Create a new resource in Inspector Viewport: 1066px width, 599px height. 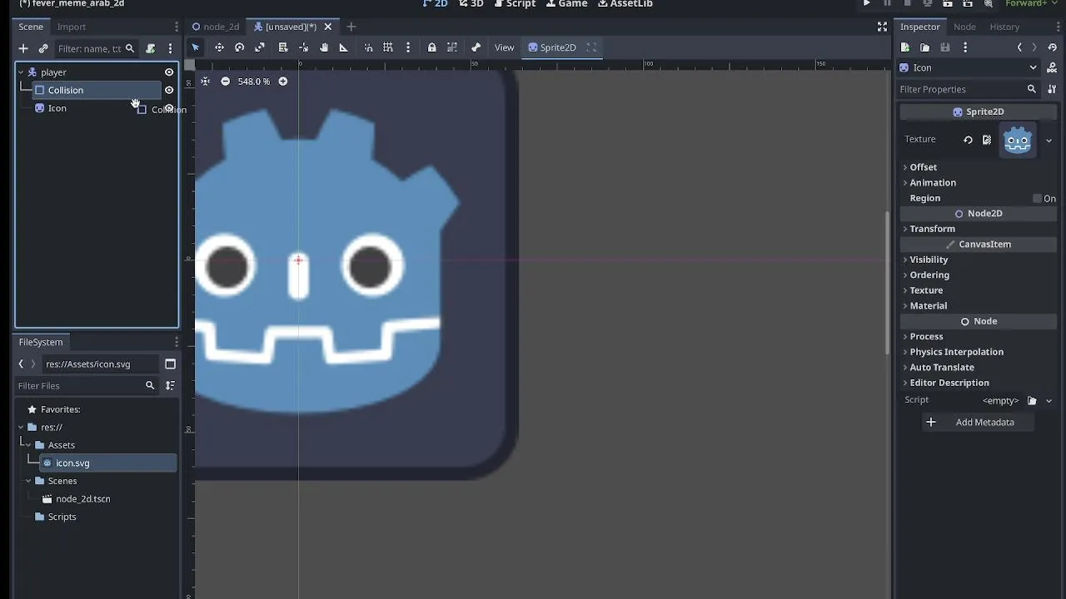click(905, 47)
